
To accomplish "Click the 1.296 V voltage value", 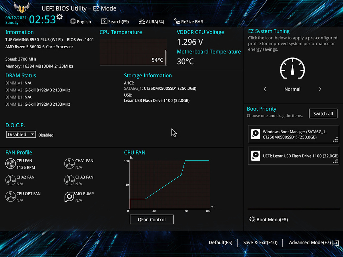I will (x=190, y=42).
